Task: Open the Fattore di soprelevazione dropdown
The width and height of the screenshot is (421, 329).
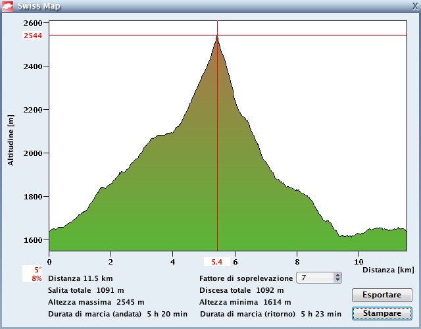Action: coord(318,278)
